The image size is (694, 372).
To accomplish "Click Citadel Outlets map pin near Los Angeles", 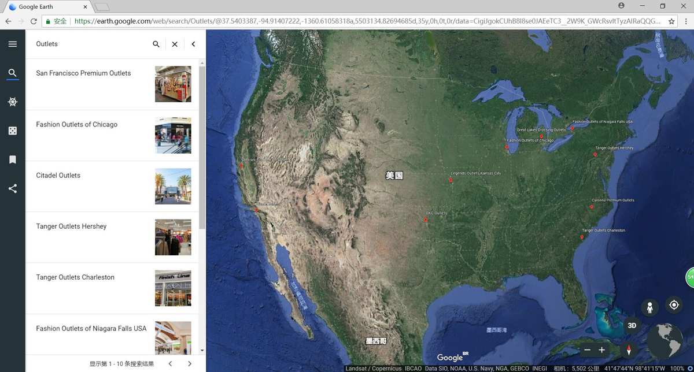I will click(x=256, y=210).
